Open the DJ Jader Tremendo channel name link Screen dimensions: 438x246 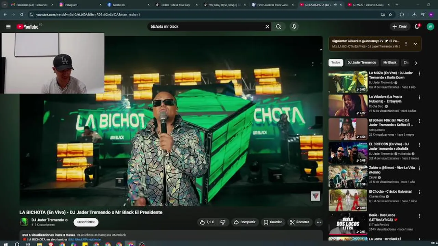click(48, 220)
